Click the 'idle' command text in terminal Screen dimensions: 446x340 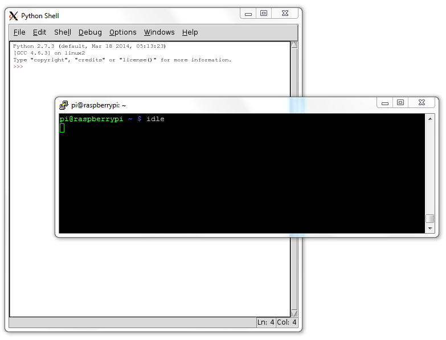pos(156,119)
